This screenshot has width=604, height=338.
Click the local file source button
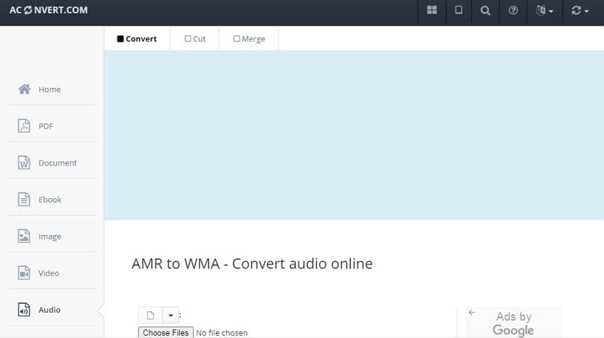coord(150,315)
